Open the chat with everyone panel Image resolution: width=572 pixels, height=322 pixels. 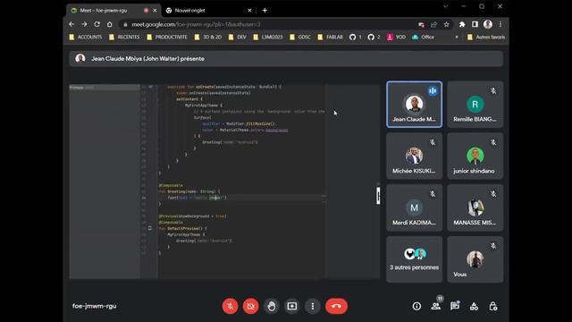[455, 306]
